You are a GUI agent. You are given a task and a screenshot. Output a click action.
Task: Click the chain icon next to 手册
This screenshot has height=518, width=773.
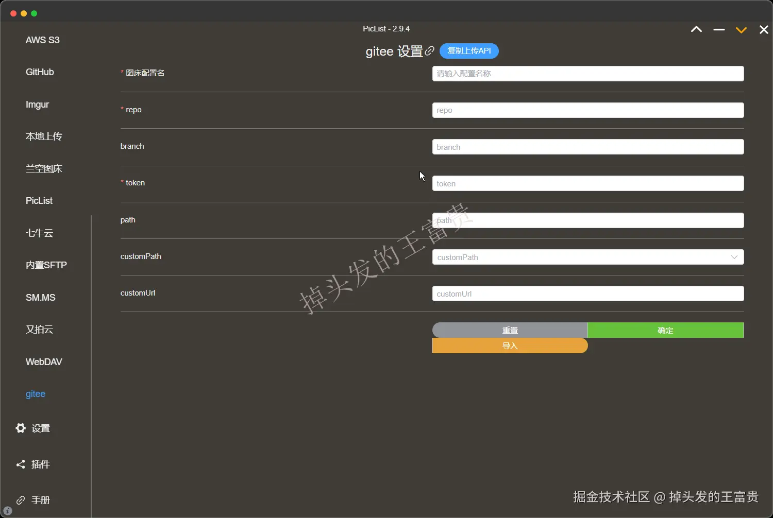point(21,500)
